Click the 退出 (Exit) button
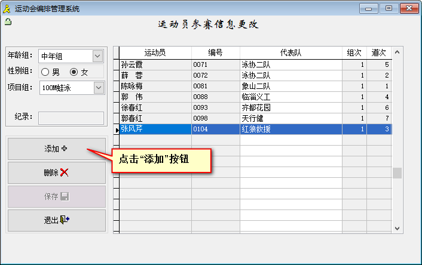The height and width of the screenshot is (265, 422). point(56,220)
